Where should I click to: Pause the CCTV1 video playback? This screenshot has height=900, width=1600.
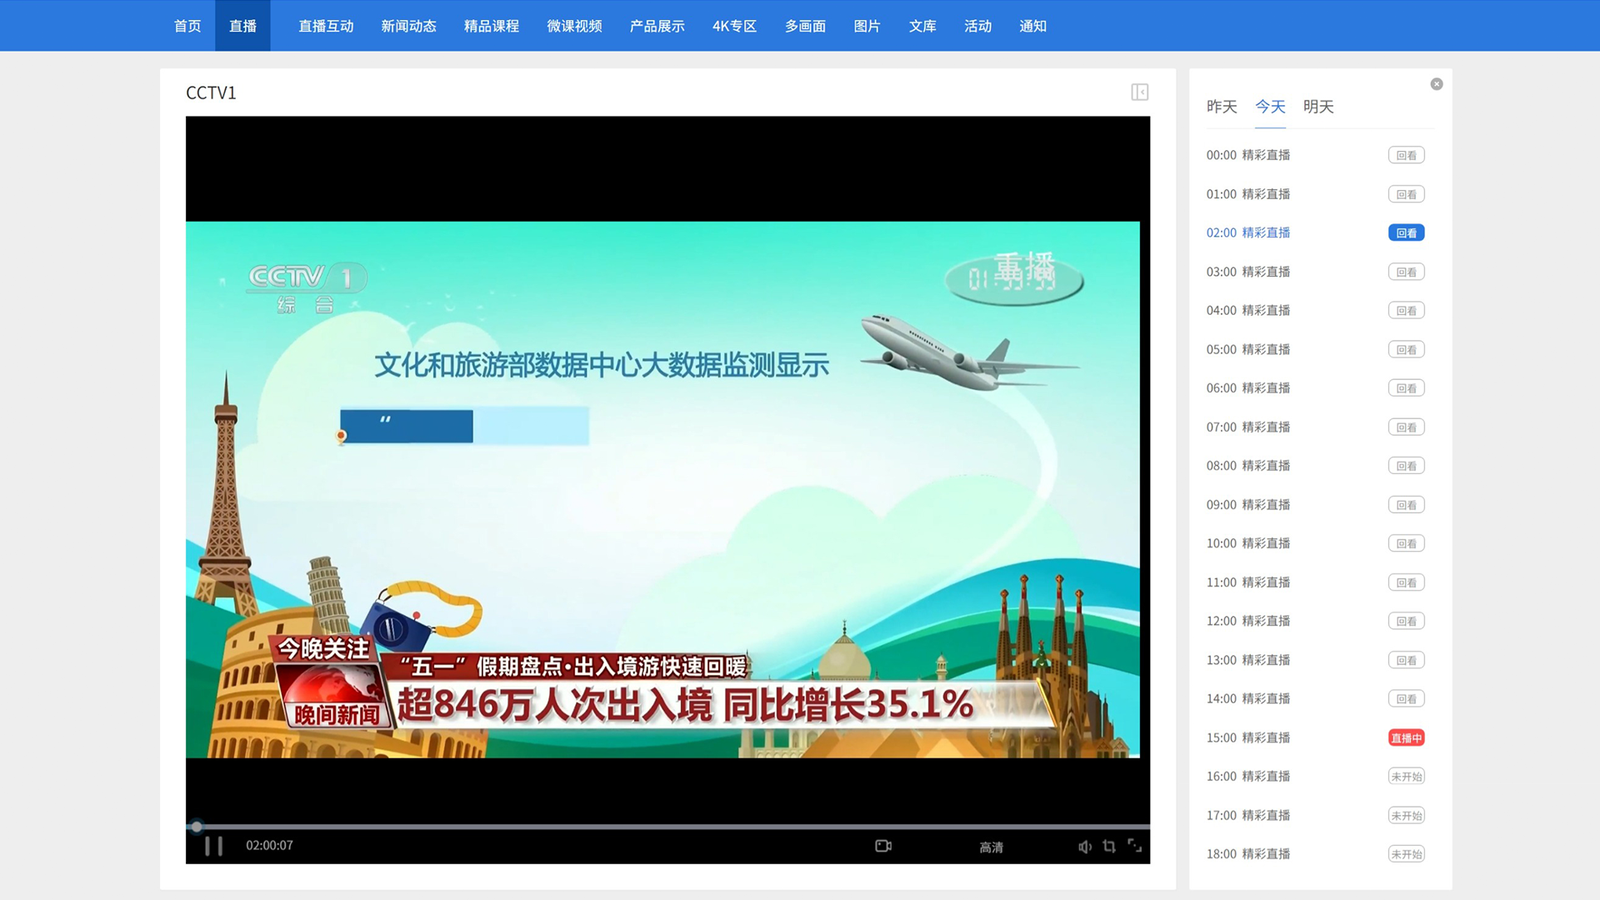[214, 847]
